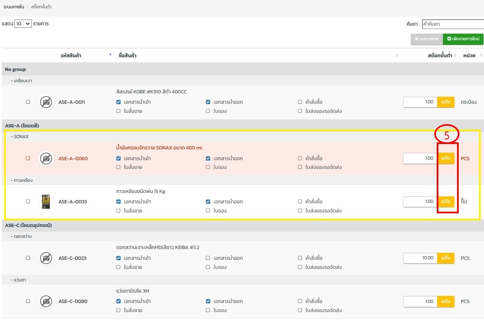Uncheck เอกสารนำออก for ASE-A-0060

tap(208, 159)
